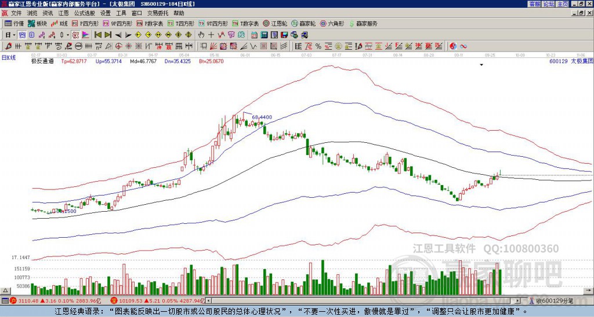Switch to the K线 candlestick chart

59,23
